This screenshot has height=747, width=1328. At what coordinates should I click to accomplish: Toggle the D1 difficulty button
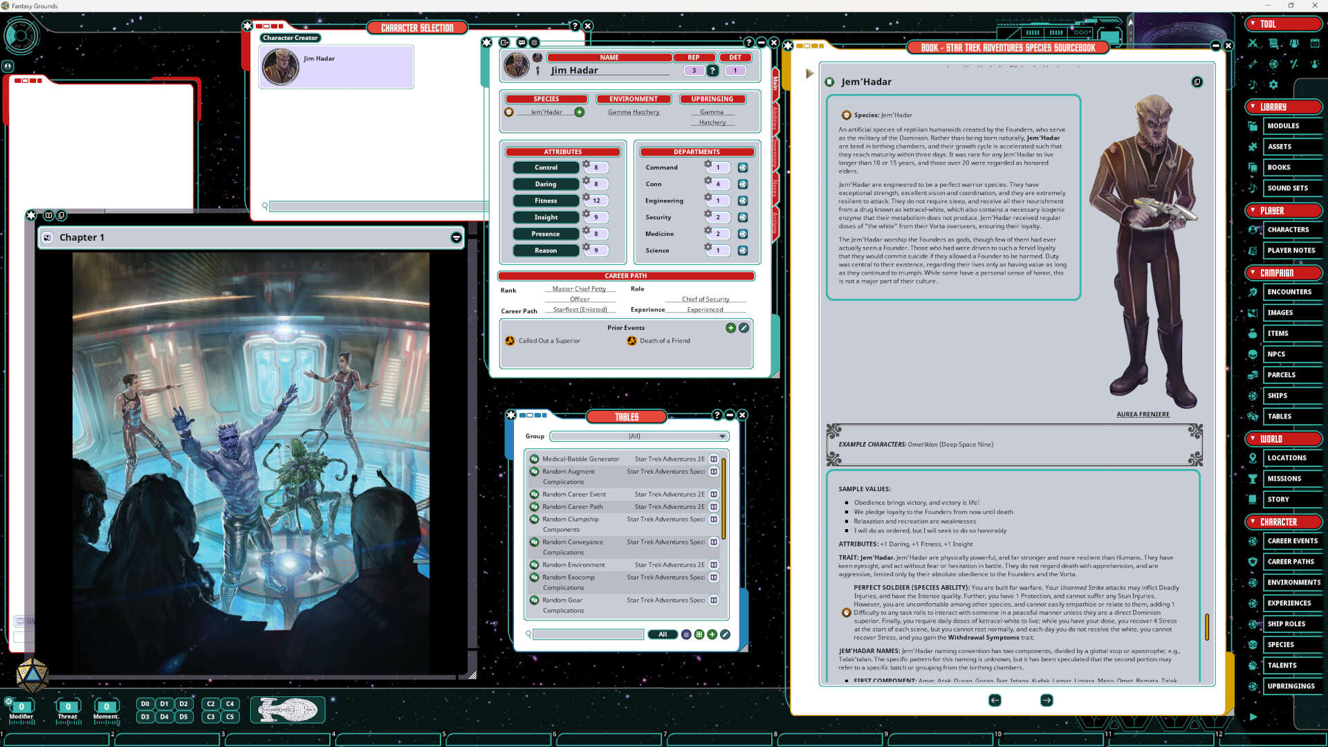[165, 703]
